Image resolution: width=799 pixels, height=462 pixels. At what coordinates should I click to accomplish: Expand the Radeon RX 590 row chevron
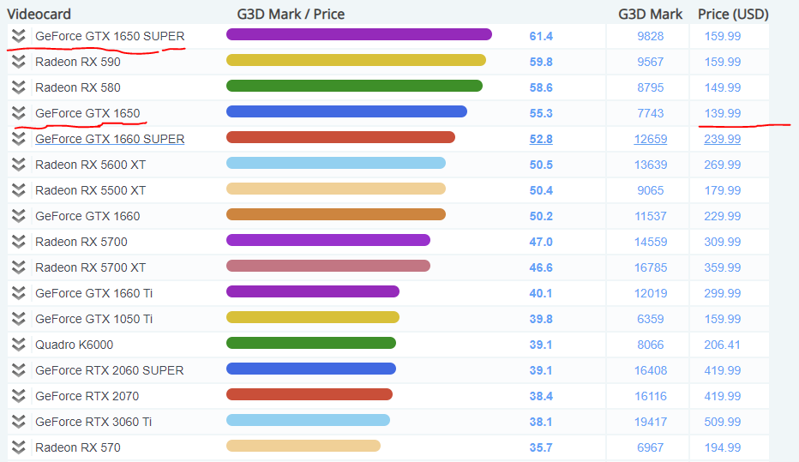coord(19,62)
